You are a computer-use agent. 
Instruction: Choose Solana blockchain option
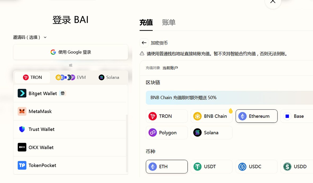[211, 132]
